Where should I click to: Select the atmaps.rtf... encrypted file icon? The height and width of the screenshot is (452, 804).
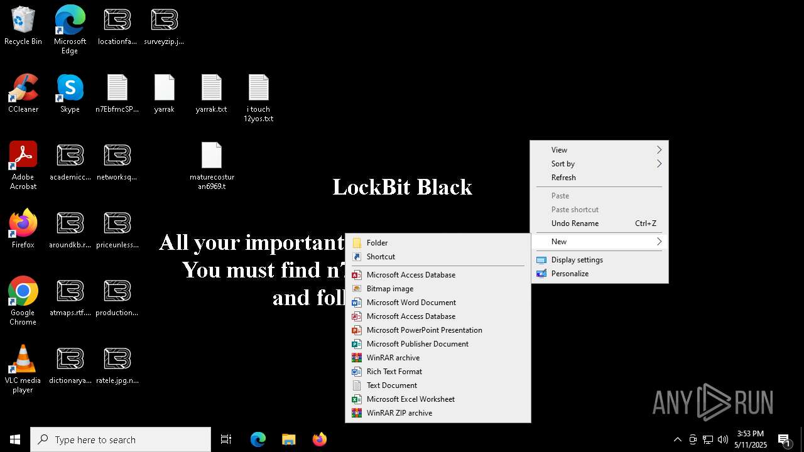point(70,297)
